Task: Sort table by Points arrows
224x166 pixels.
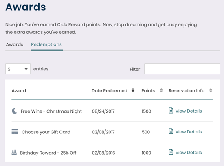Action: tap(161, 90)
